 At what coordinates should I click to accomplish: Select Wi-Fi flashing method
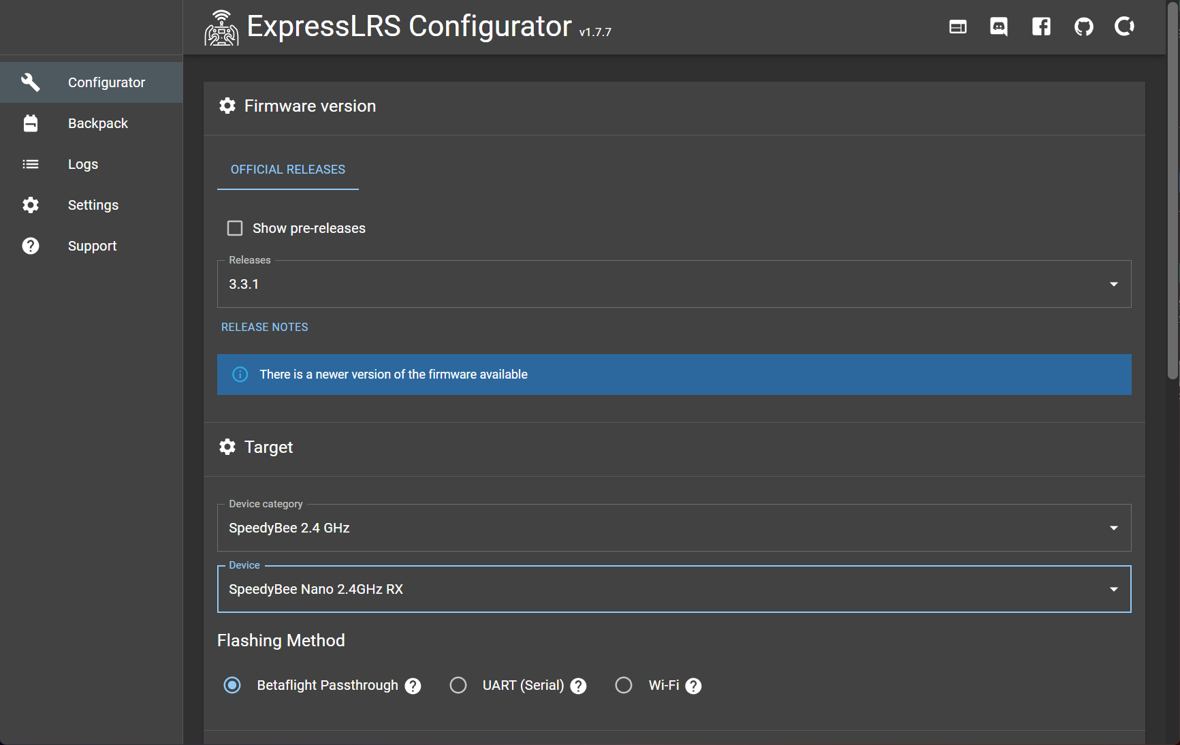pos(624,685)
